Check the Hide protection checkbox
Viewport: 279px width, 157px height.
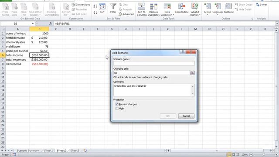click(117, 109)
